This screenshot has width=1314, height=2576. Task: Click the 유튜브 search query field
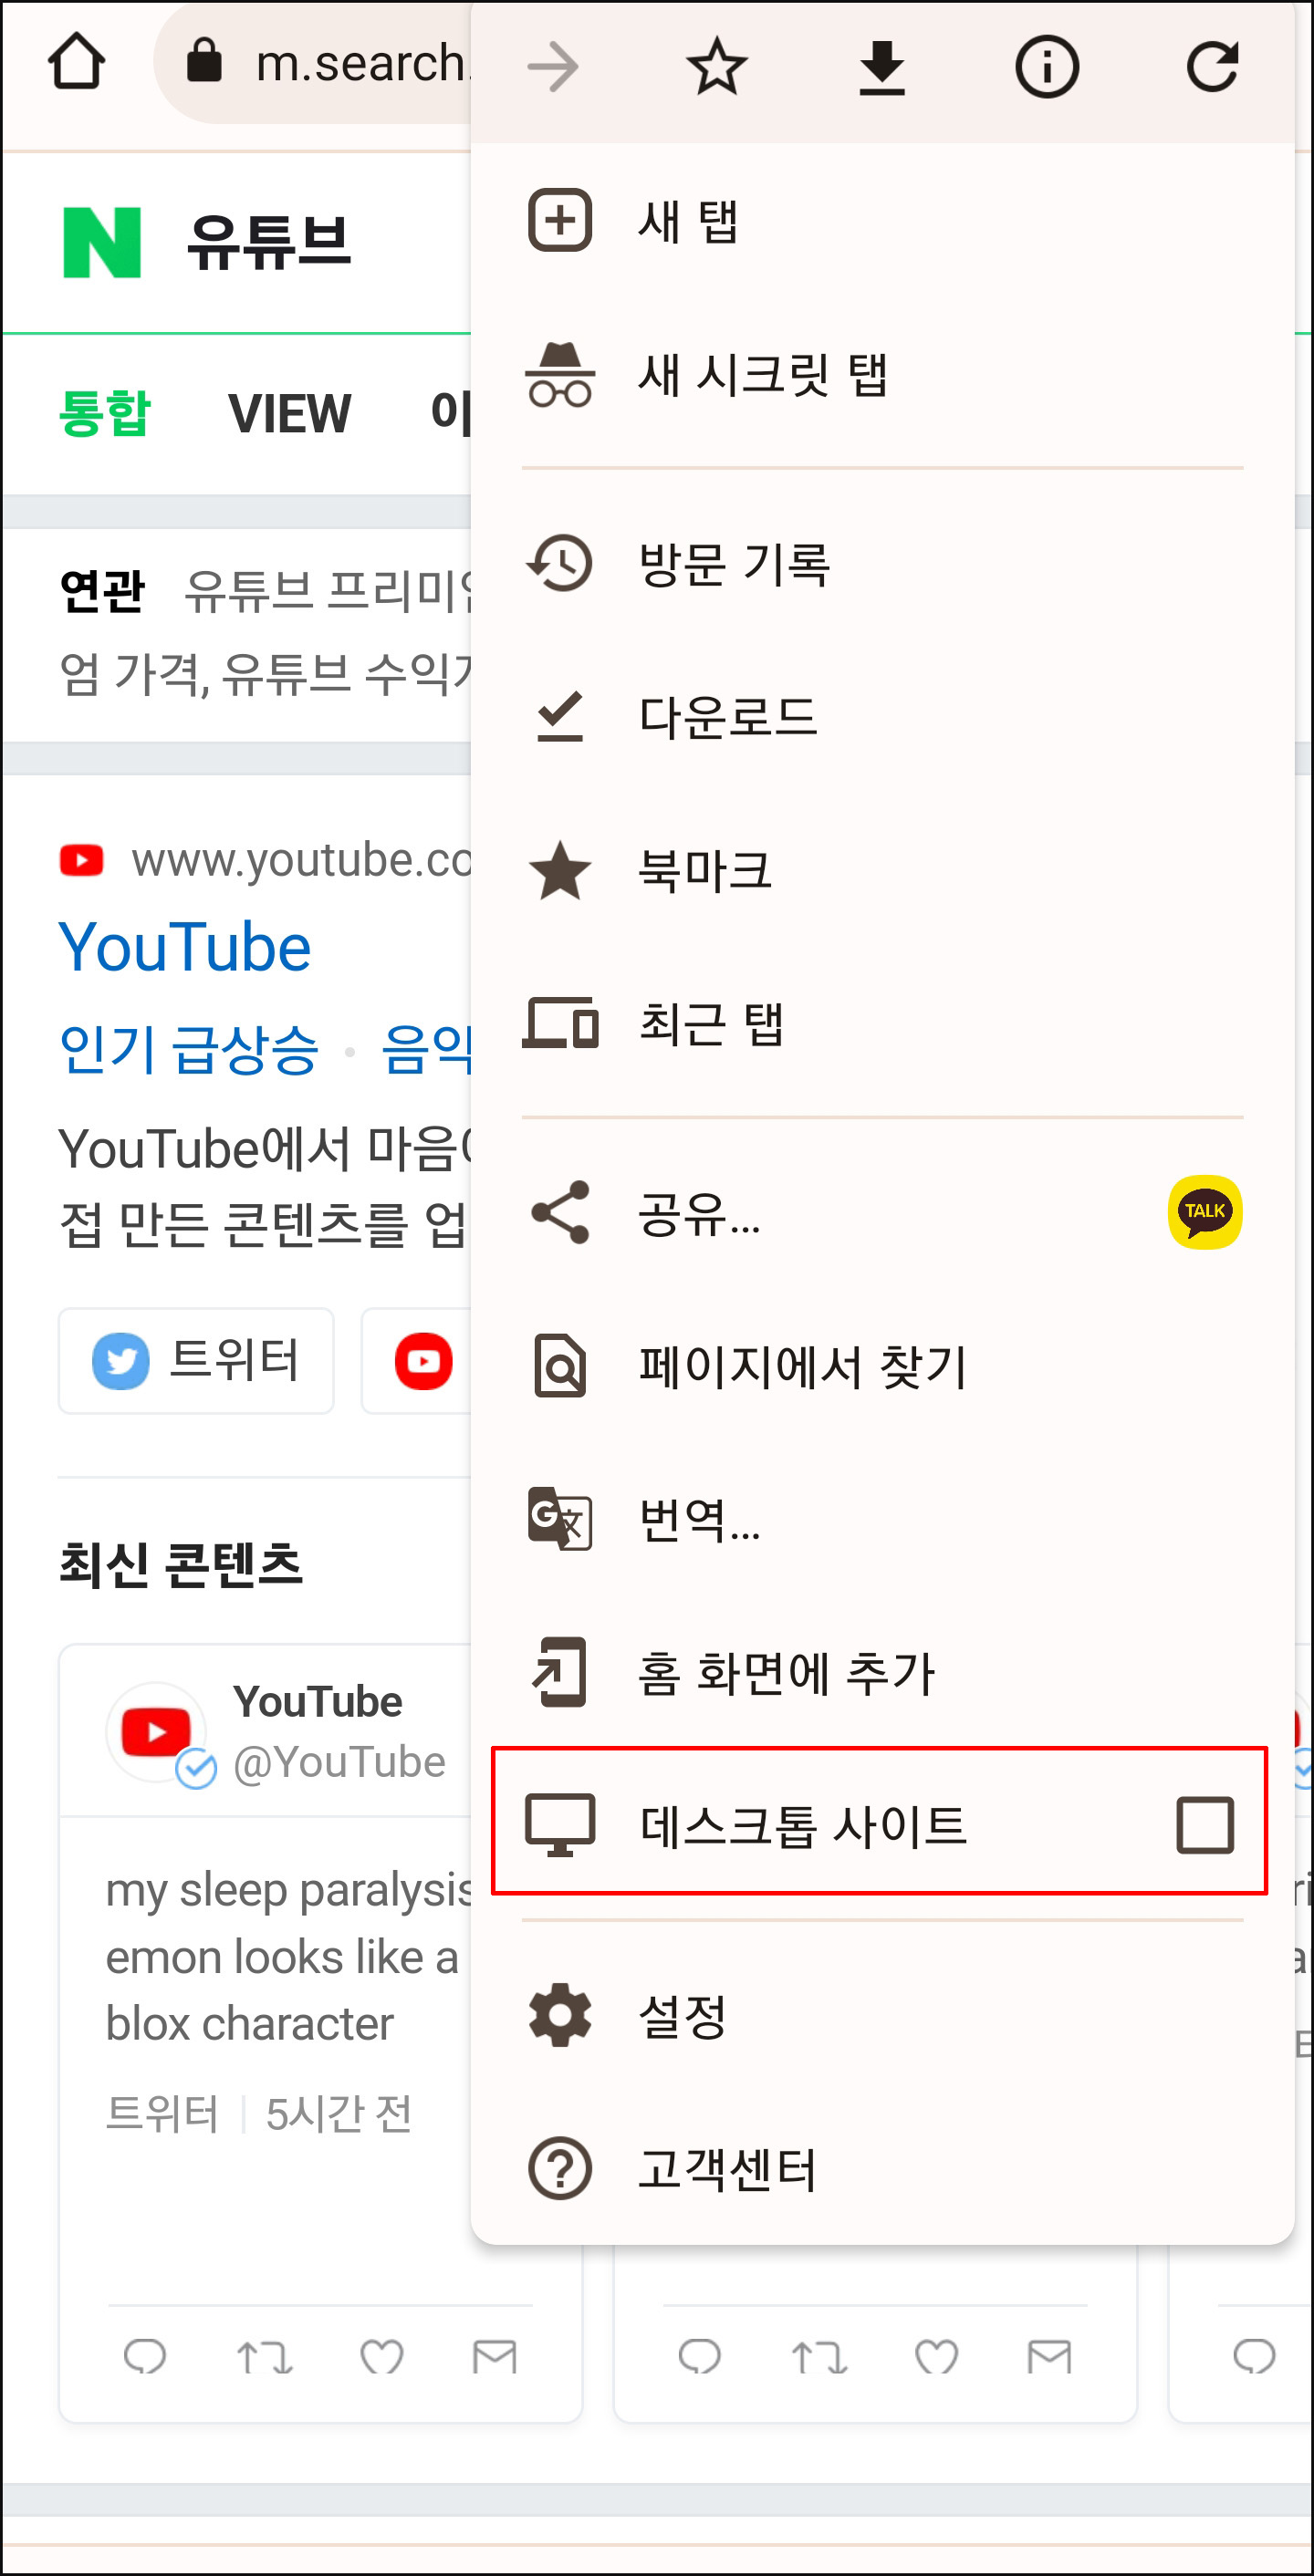(x=268, y=242)
